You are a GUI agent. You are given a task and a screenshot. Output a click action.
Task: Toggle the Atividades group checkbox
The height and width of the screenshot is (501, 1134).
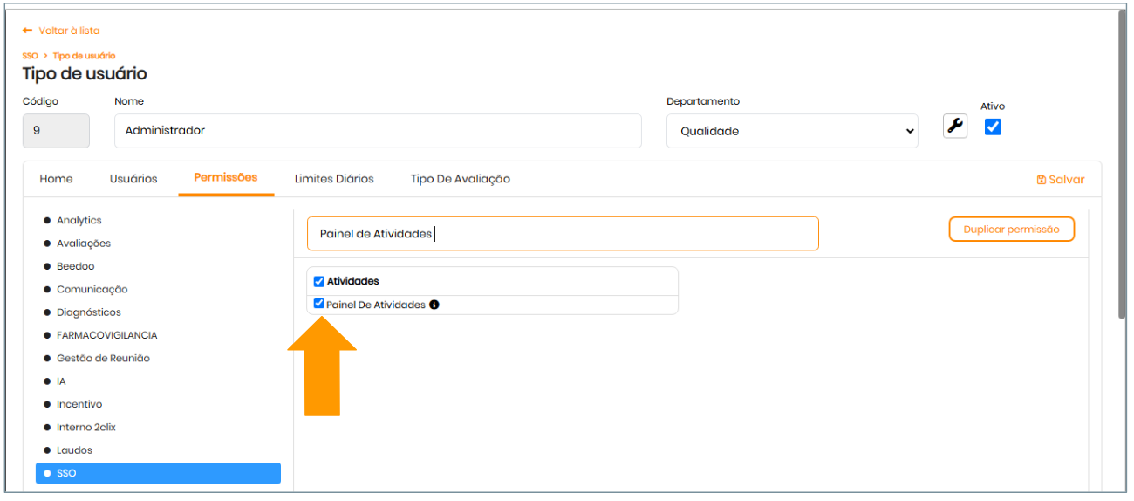[x=319, y=282]
